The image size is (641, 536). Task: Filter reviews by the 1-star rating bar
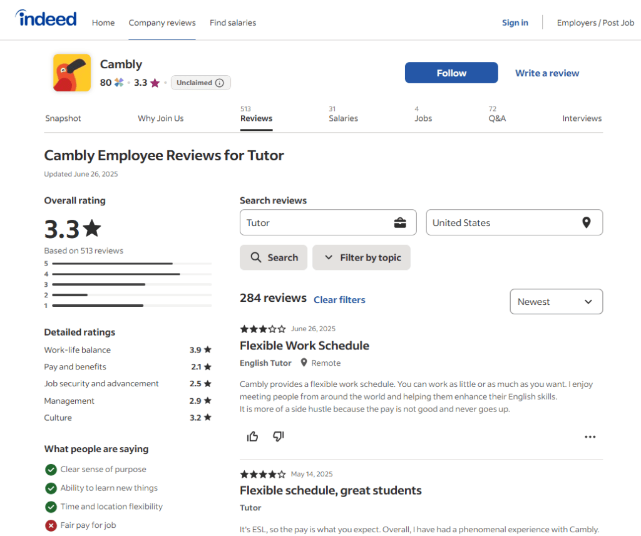tap(131, 306)
